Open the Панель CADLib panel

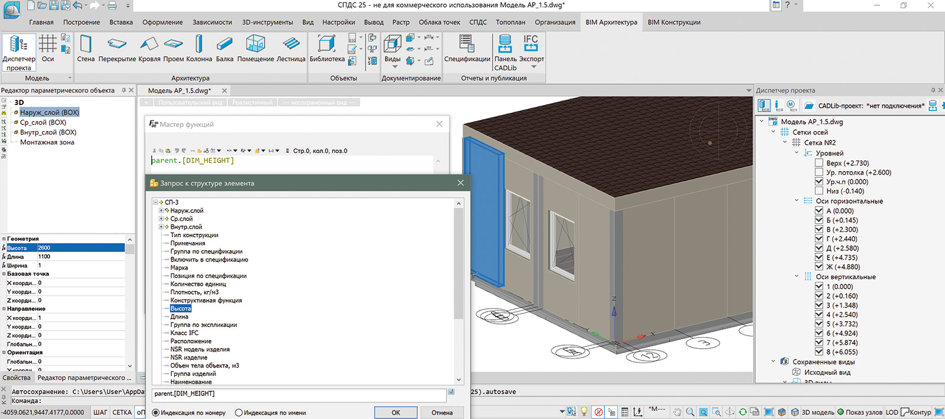point(506,52)
